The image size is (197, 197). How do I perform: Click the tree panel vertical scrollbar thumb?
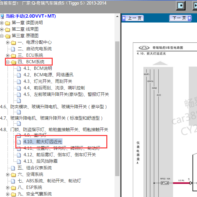[x=117, y=109]
